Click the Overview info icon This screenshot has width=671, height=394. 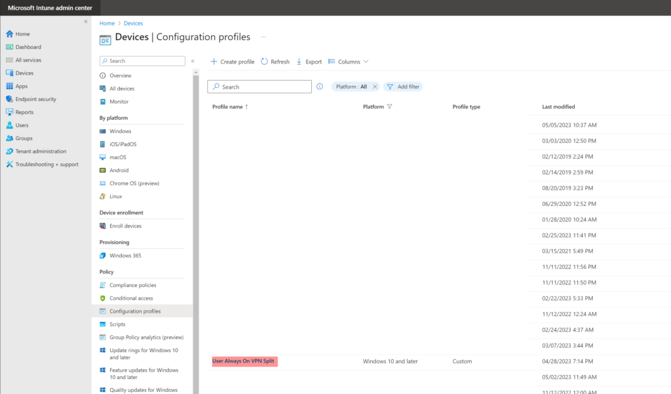pos(103,75)
